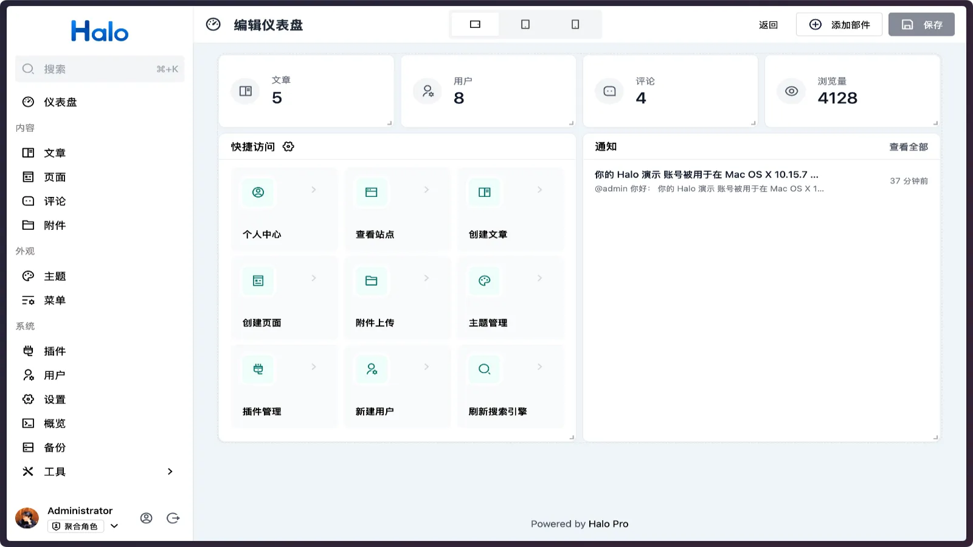The image size is (973, 547).
Task: Toggle mobile preview mode
Action: pyautogui.click(x=575, y=24)
